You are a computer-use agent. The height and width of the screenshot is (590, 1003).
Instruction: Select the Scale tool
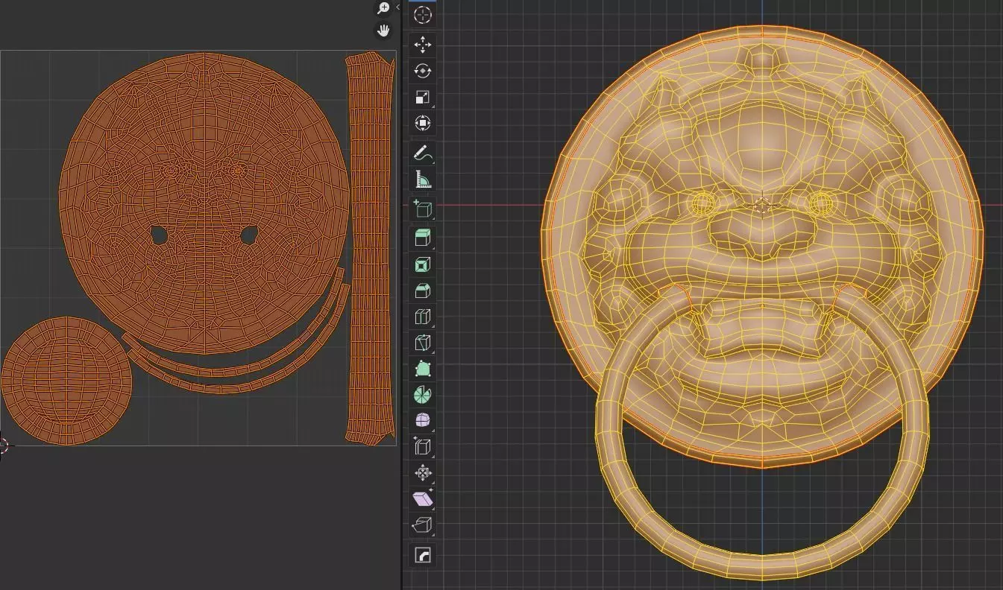[423, 98]
